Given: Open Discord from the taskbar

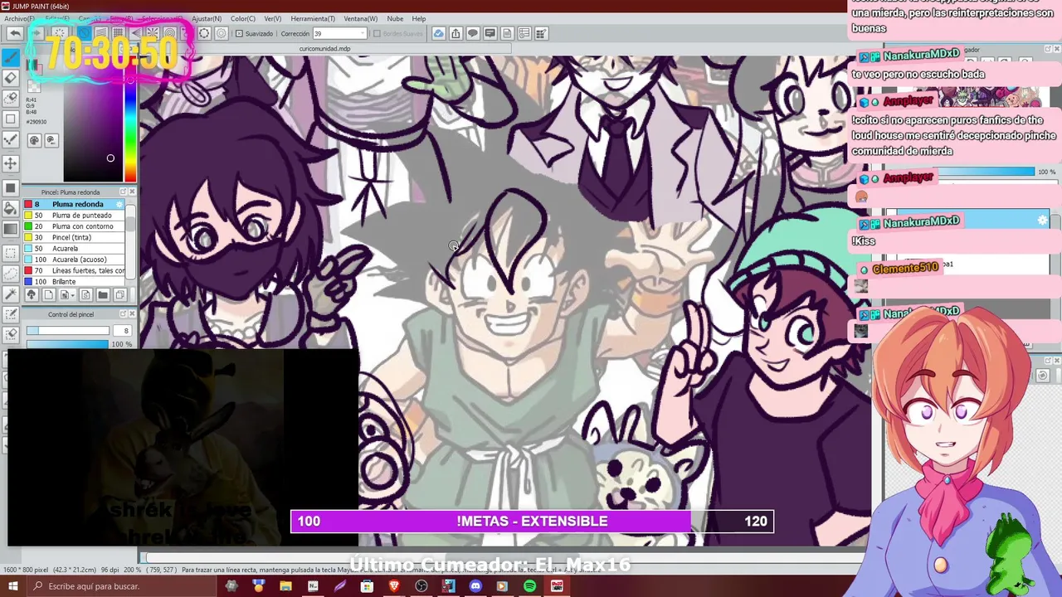Looking at the screenshot, I should (x=475, y=586).
